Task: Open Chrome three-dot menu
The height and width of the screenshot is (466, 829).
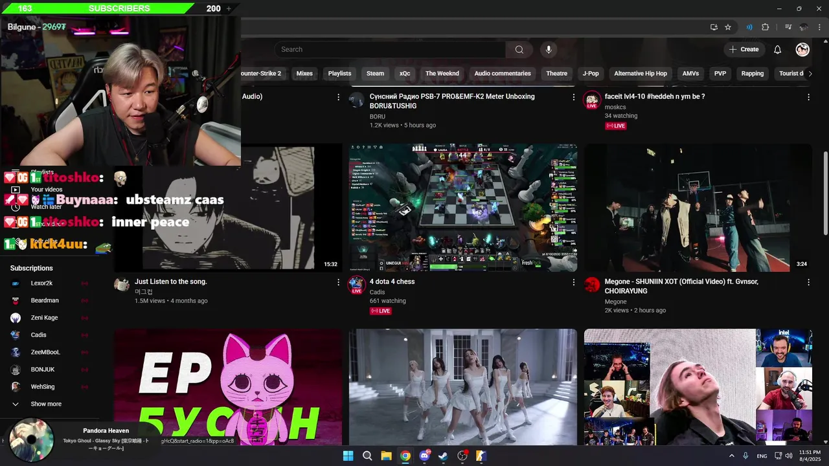Action: 819,27
